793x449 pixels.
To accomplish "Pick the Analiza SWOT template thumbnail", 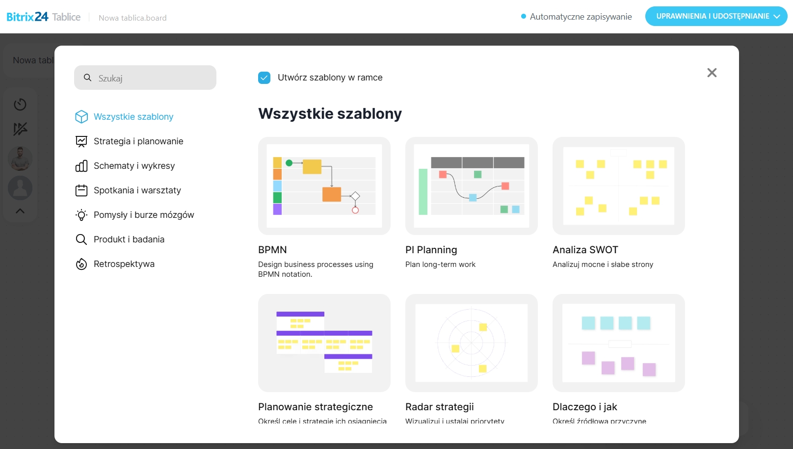I will [618, 186].
